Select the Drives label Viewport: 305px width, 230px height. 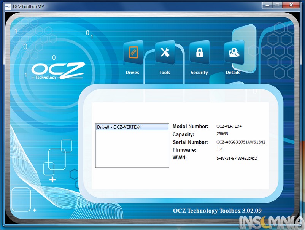(132, 73)
